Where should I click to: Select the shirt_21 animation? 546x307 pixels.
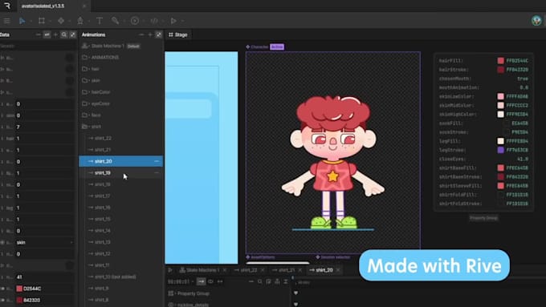pos(103,150)
